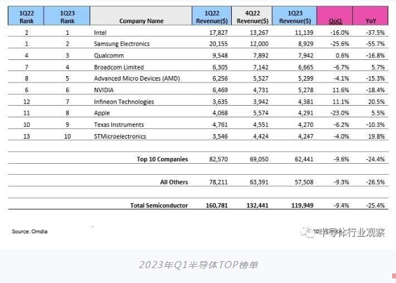
Task: Click the Source: Omdia note
Action: (30, 231)
